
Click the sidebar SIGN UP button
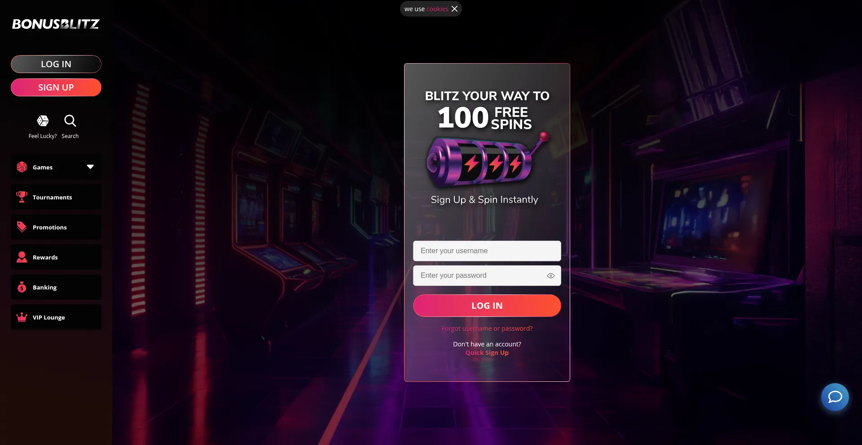point(56,87)
